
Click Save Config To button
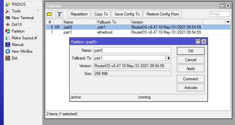tap(127, 14)
